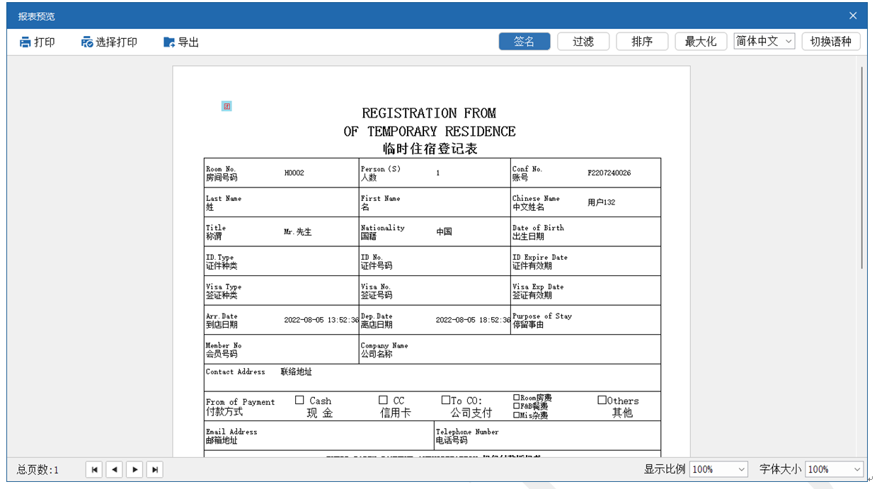Click the 打印 printer icon
The image size is (877, 489).
coord(25,42)
